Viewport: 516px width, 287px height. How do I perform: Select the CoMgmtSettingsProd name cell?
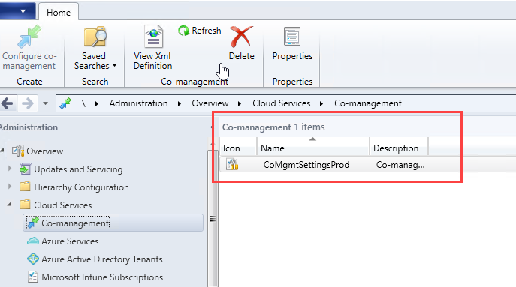click(306, 165)
